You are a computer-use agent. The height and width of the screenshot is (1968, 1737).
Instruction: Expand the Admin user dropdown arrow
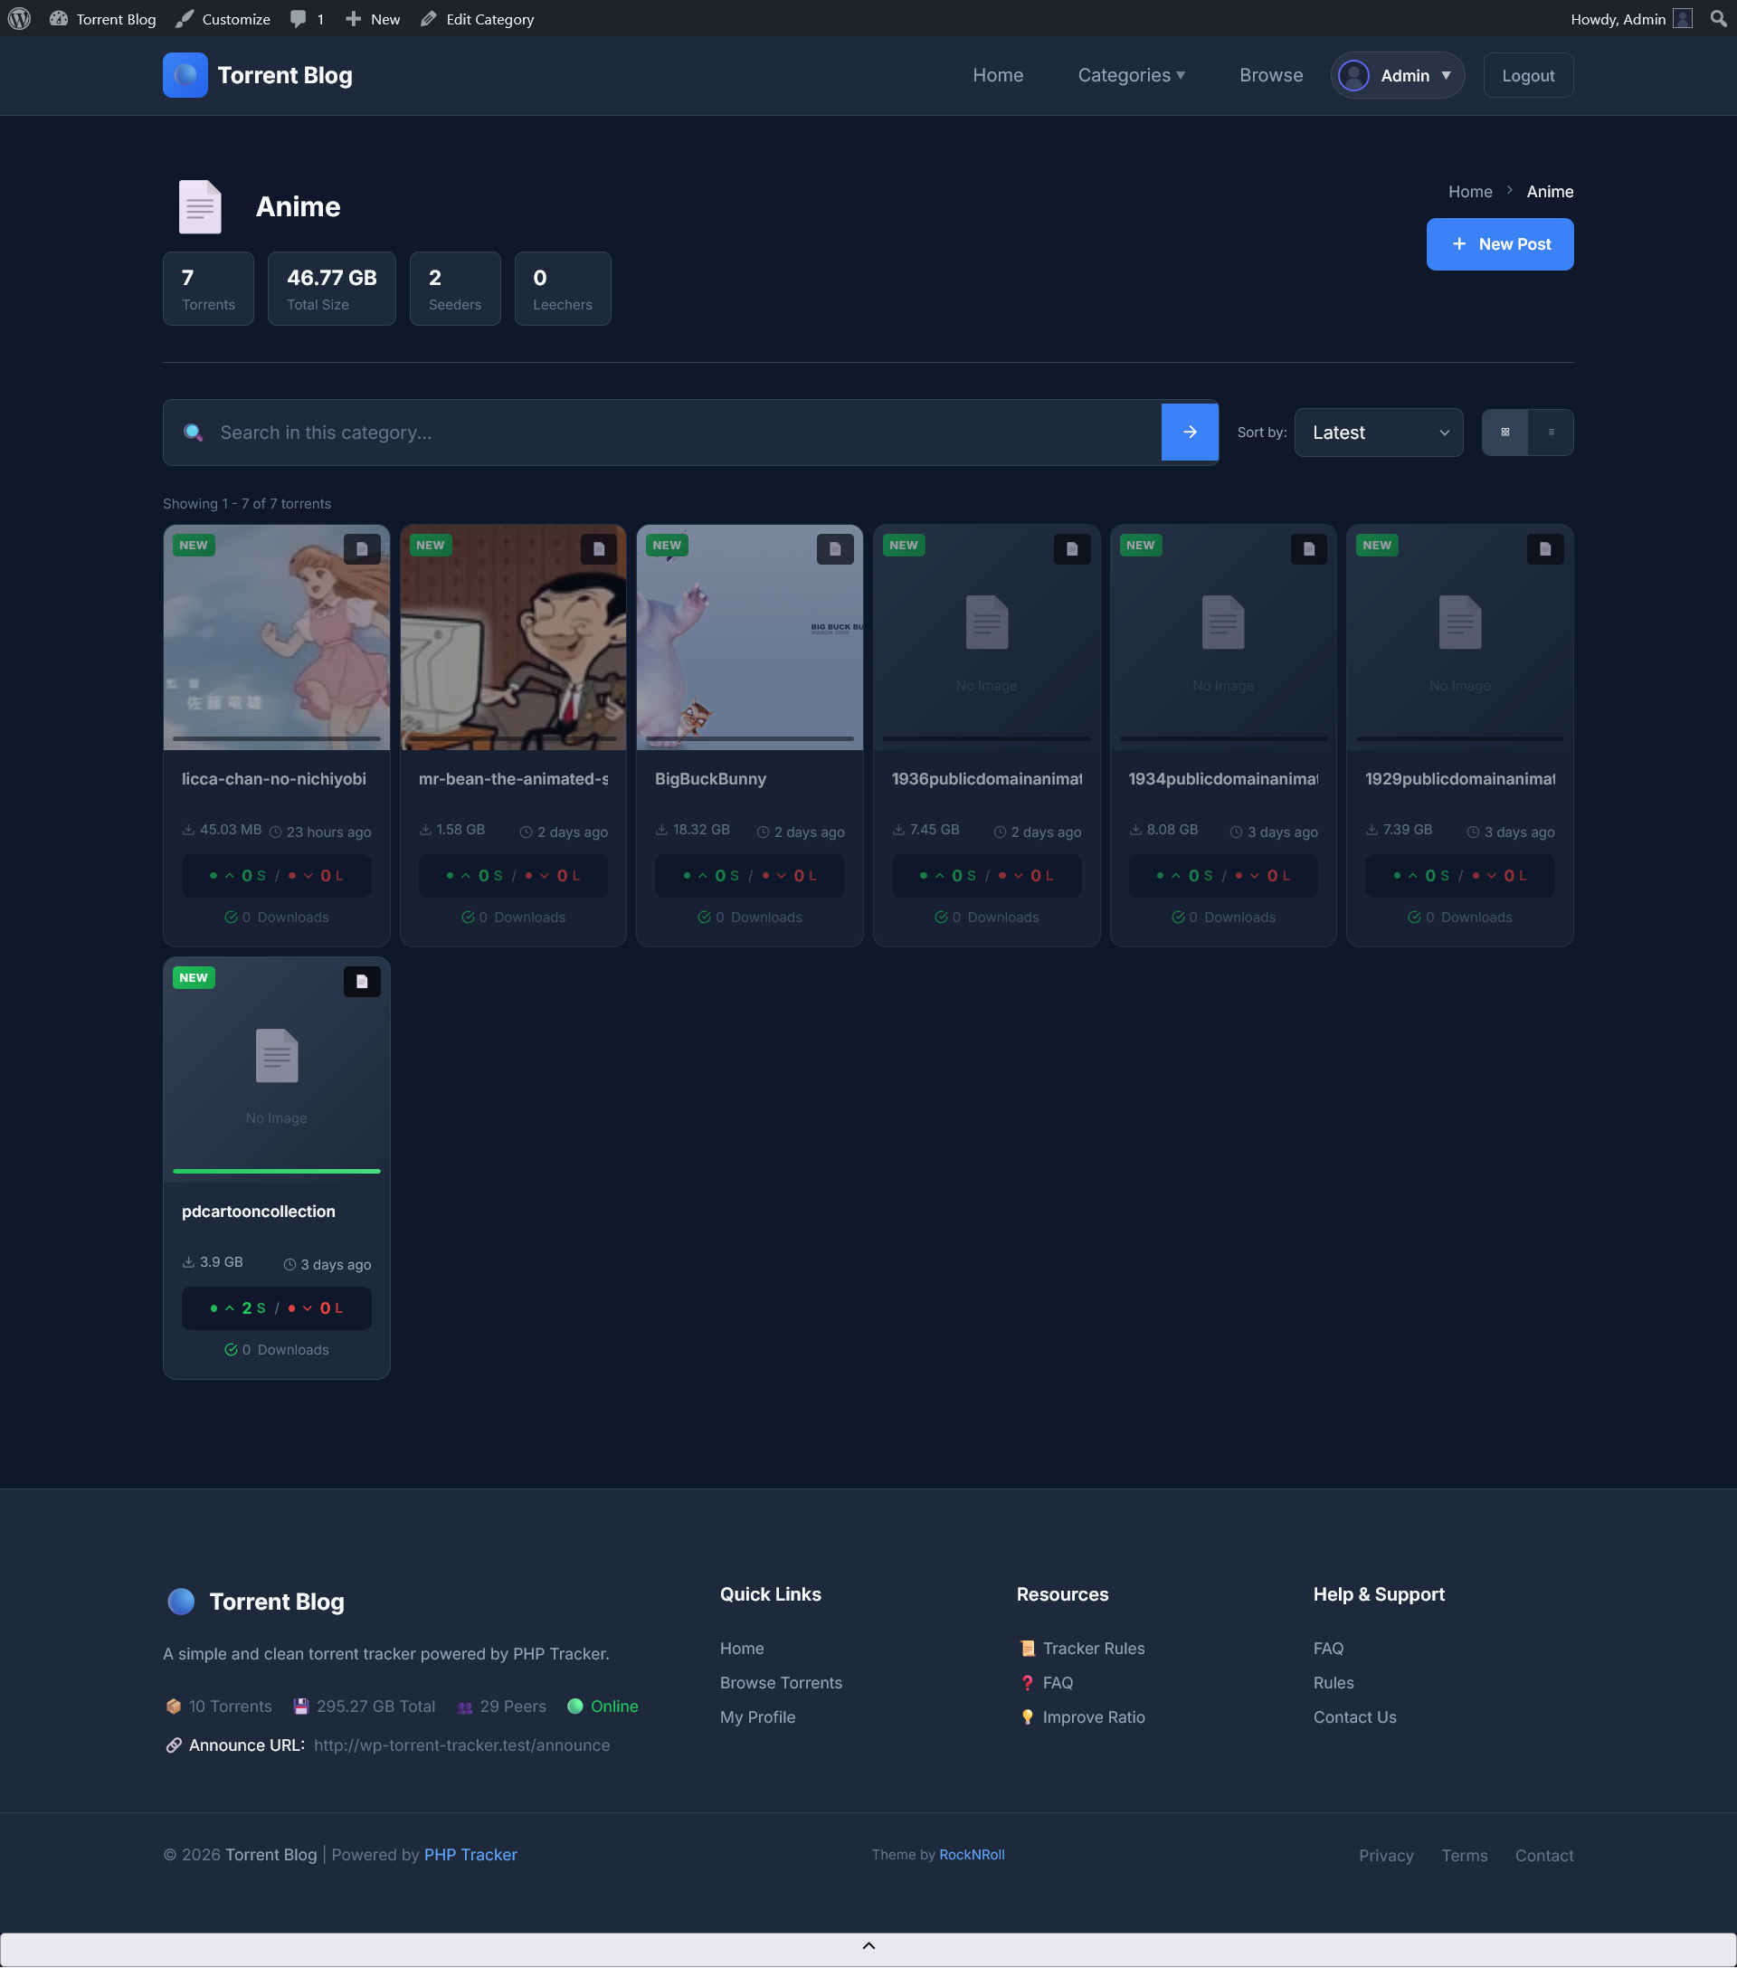(x=1447, y=75)
